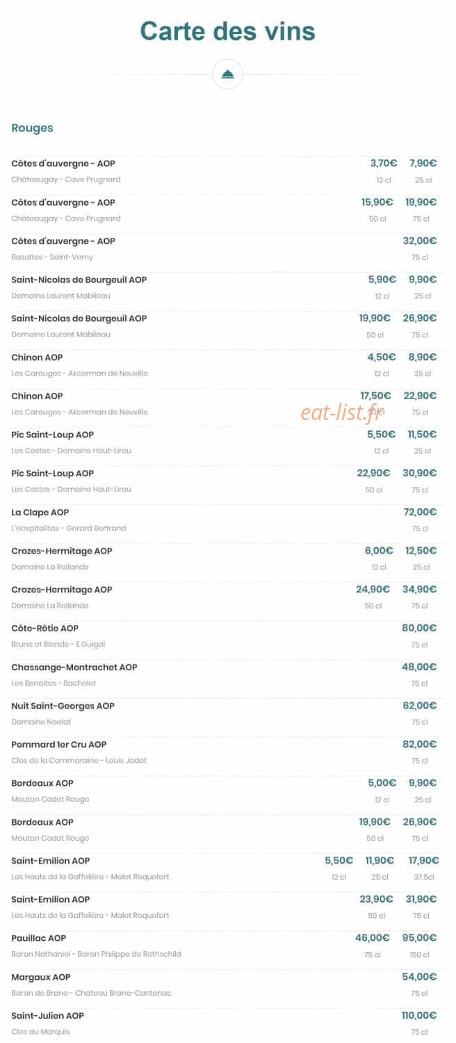
Task: Click the 3,70€ glass price
Action: click(384, 163)
